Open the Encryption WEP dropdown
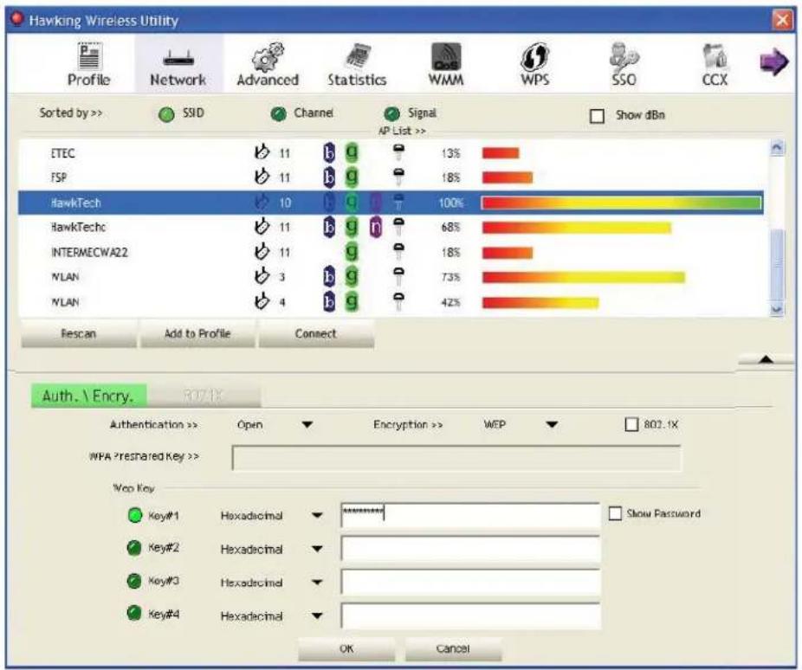The image size is (802, 670). [552, 425]
